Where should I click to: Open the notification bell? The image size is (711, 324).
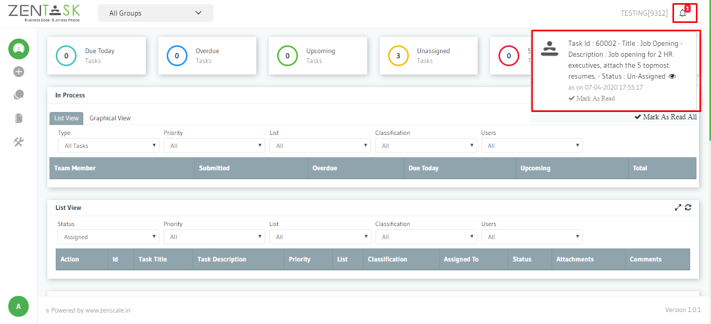(683, 13)
